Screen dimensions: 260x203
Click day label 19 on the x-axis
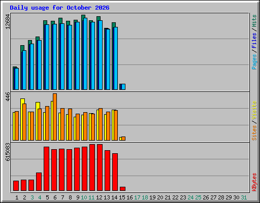click(x=152, y=197)
